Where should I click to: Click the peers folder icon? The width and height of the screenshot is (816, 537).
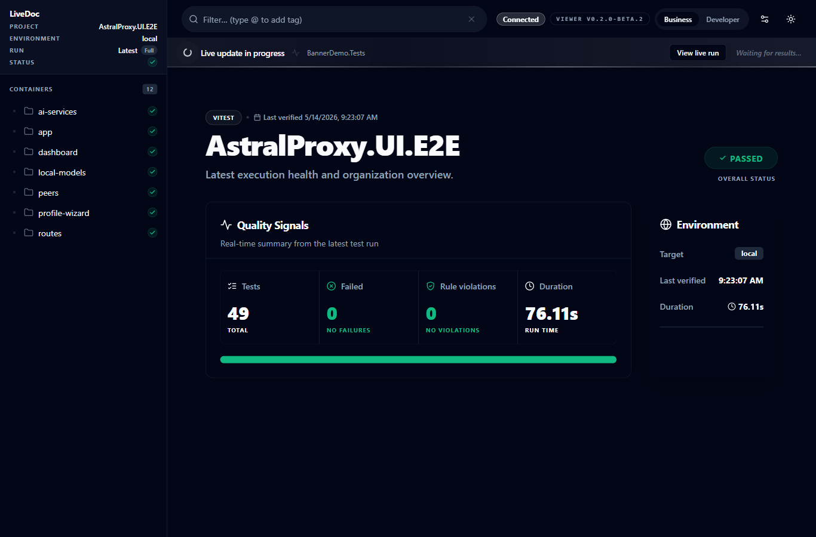click(29, 192)
